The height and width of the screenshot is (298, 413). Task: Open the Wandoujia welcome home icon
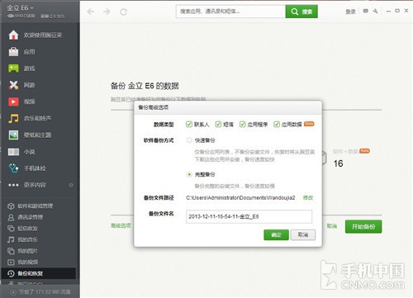[x=13, y=35]
